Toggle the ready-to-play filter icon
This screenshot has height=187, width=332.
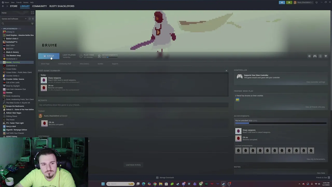33,19
